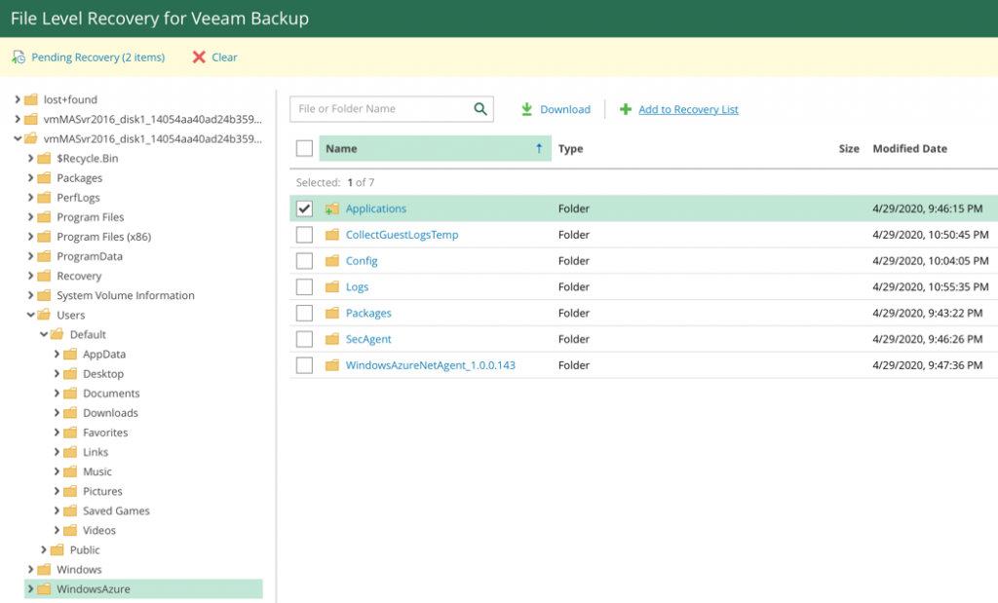Collapse the Users tree node
The image size is (998, 603).
click(x=30, y=315)
